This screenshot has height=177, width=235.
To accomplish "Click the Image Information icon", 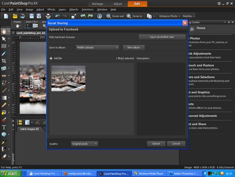I will point(100,16).
